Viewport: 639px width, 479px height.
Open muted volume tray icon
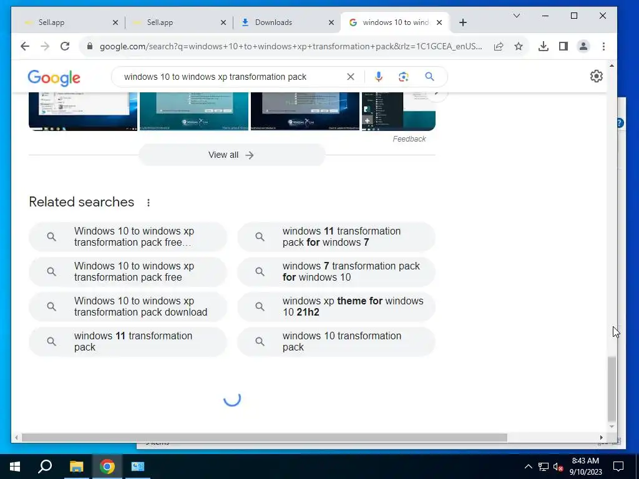tap(559, 467)
